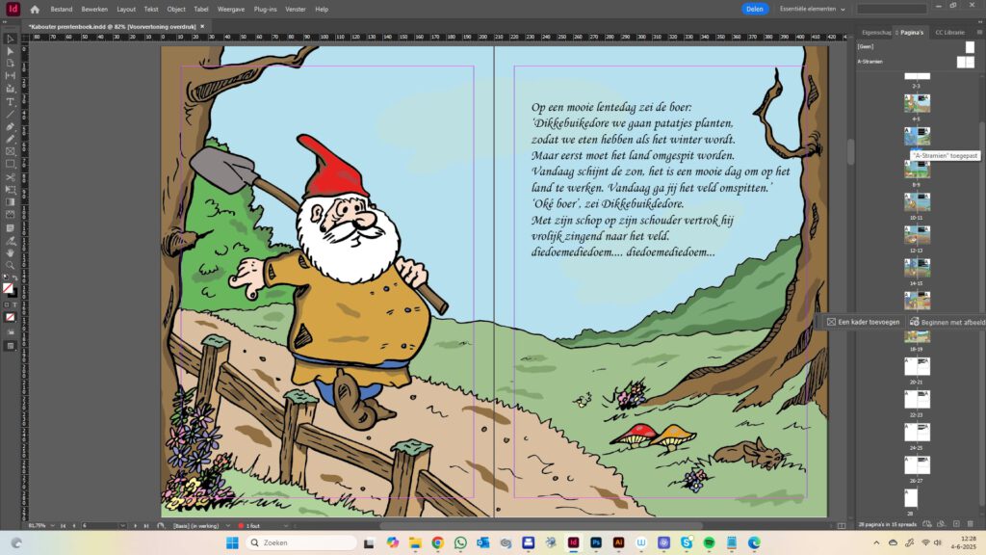
Task: Choose the Pencil tool
Action: [10, 139]
